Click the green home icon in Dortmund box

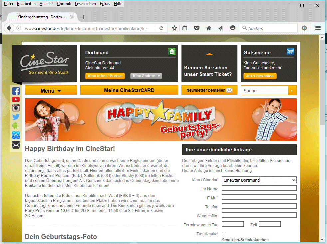(x=172, y=51)
